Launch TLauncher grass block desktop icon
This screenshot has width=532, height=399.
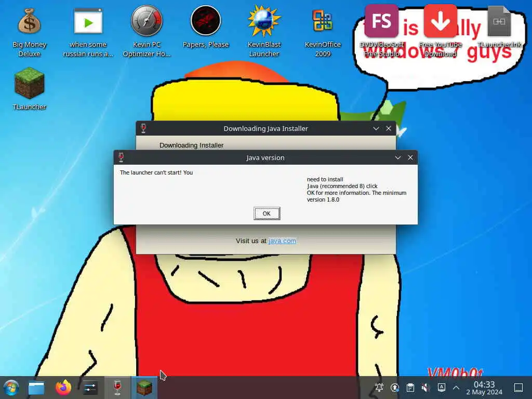pyautogui.click(x=29, y=88)
